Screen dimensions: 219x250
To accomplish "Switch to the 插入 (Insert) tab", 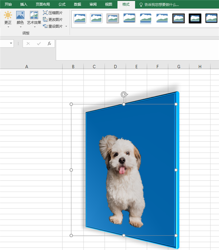I will 24,4.
